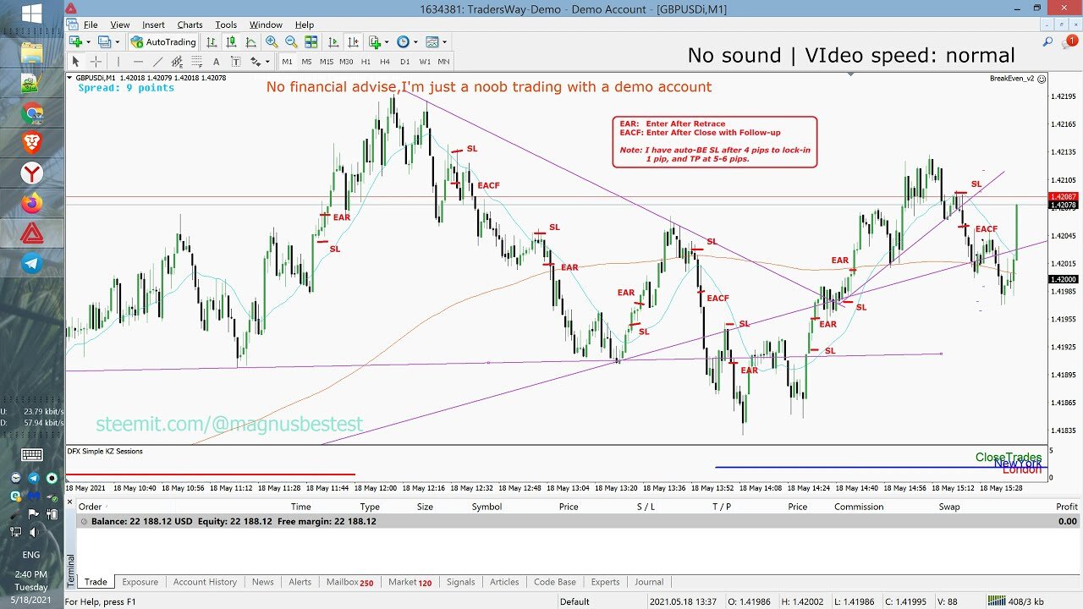The width and height of the screenshot is (1083, 609).
Task: Switch to the Account History tab
Action: click(205, 582)
